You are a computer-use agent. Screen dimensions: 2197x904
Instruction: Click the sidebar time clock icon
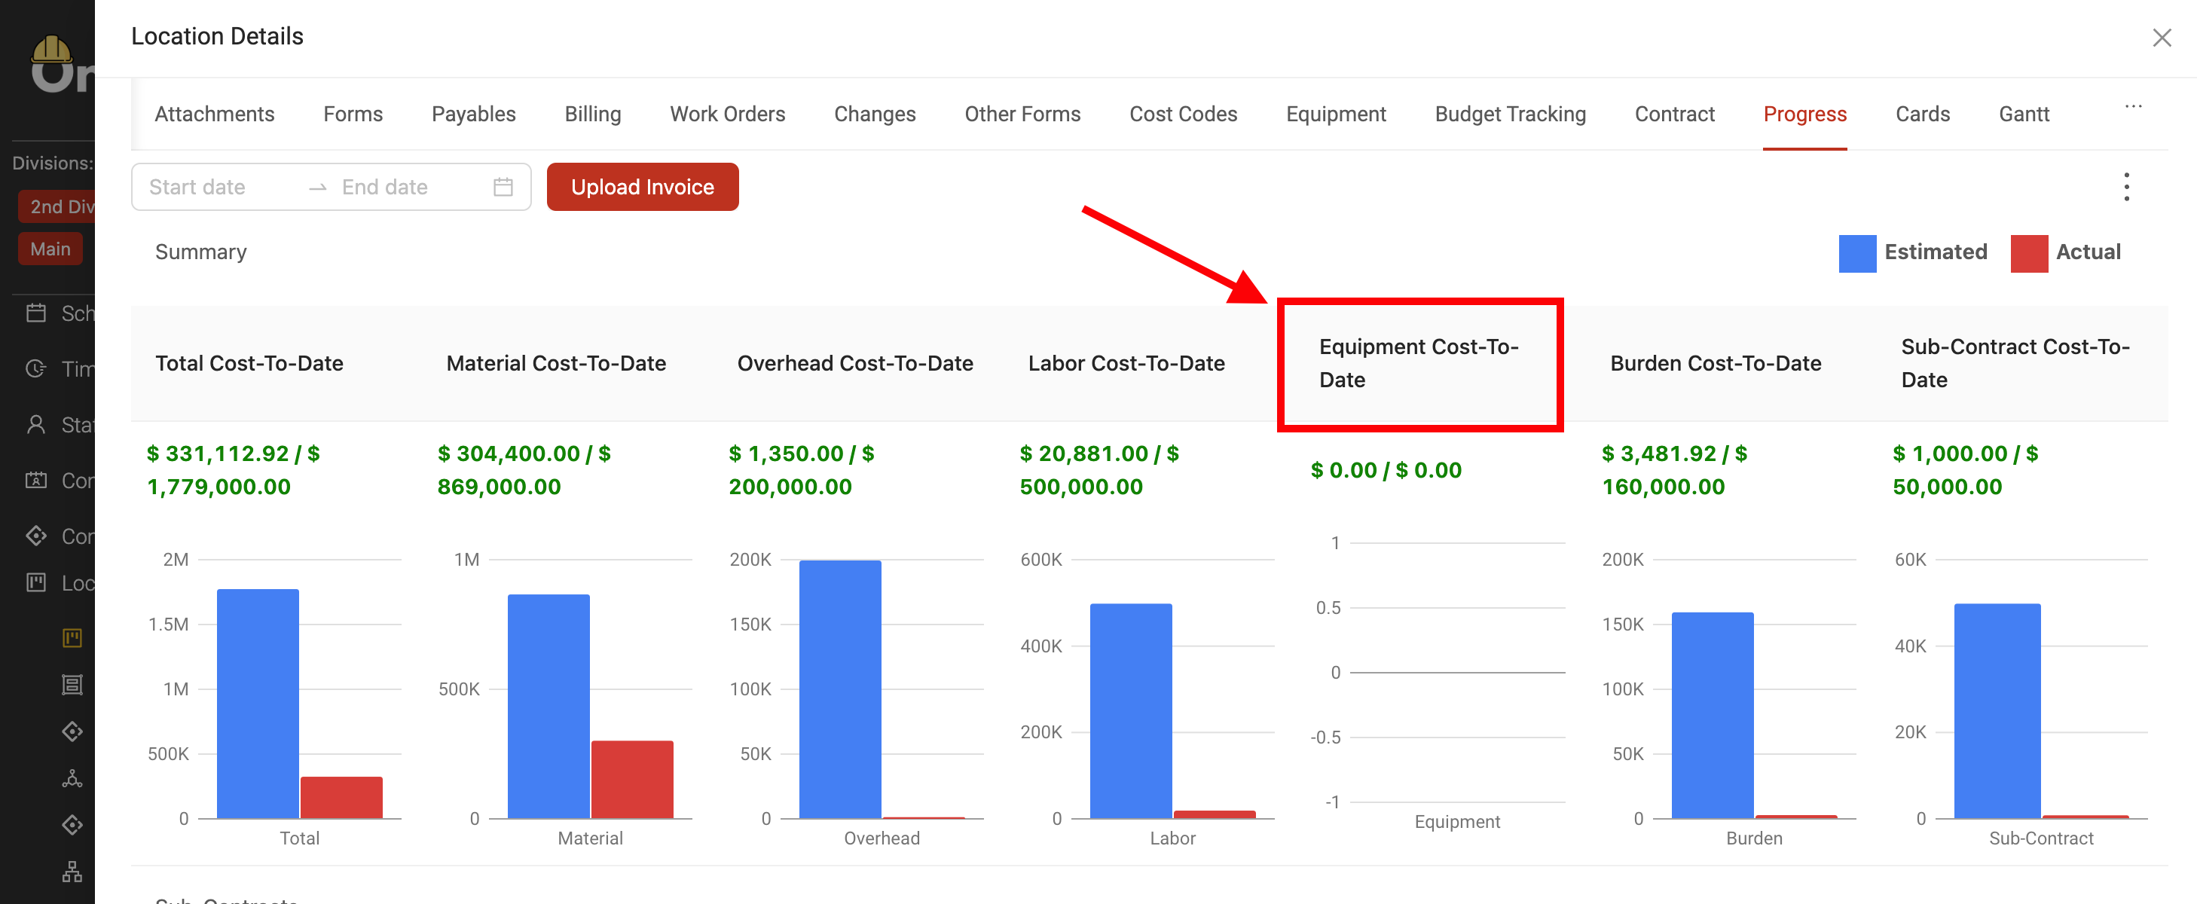click(36, 368)
